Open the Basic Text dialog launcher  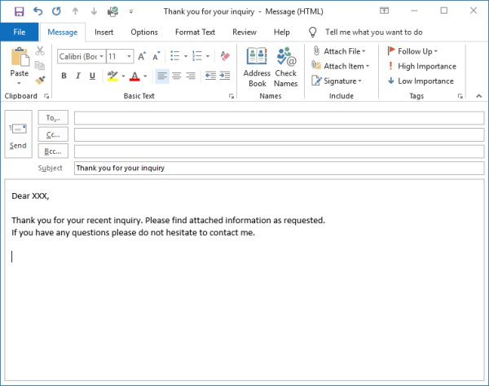coord(231,96)
